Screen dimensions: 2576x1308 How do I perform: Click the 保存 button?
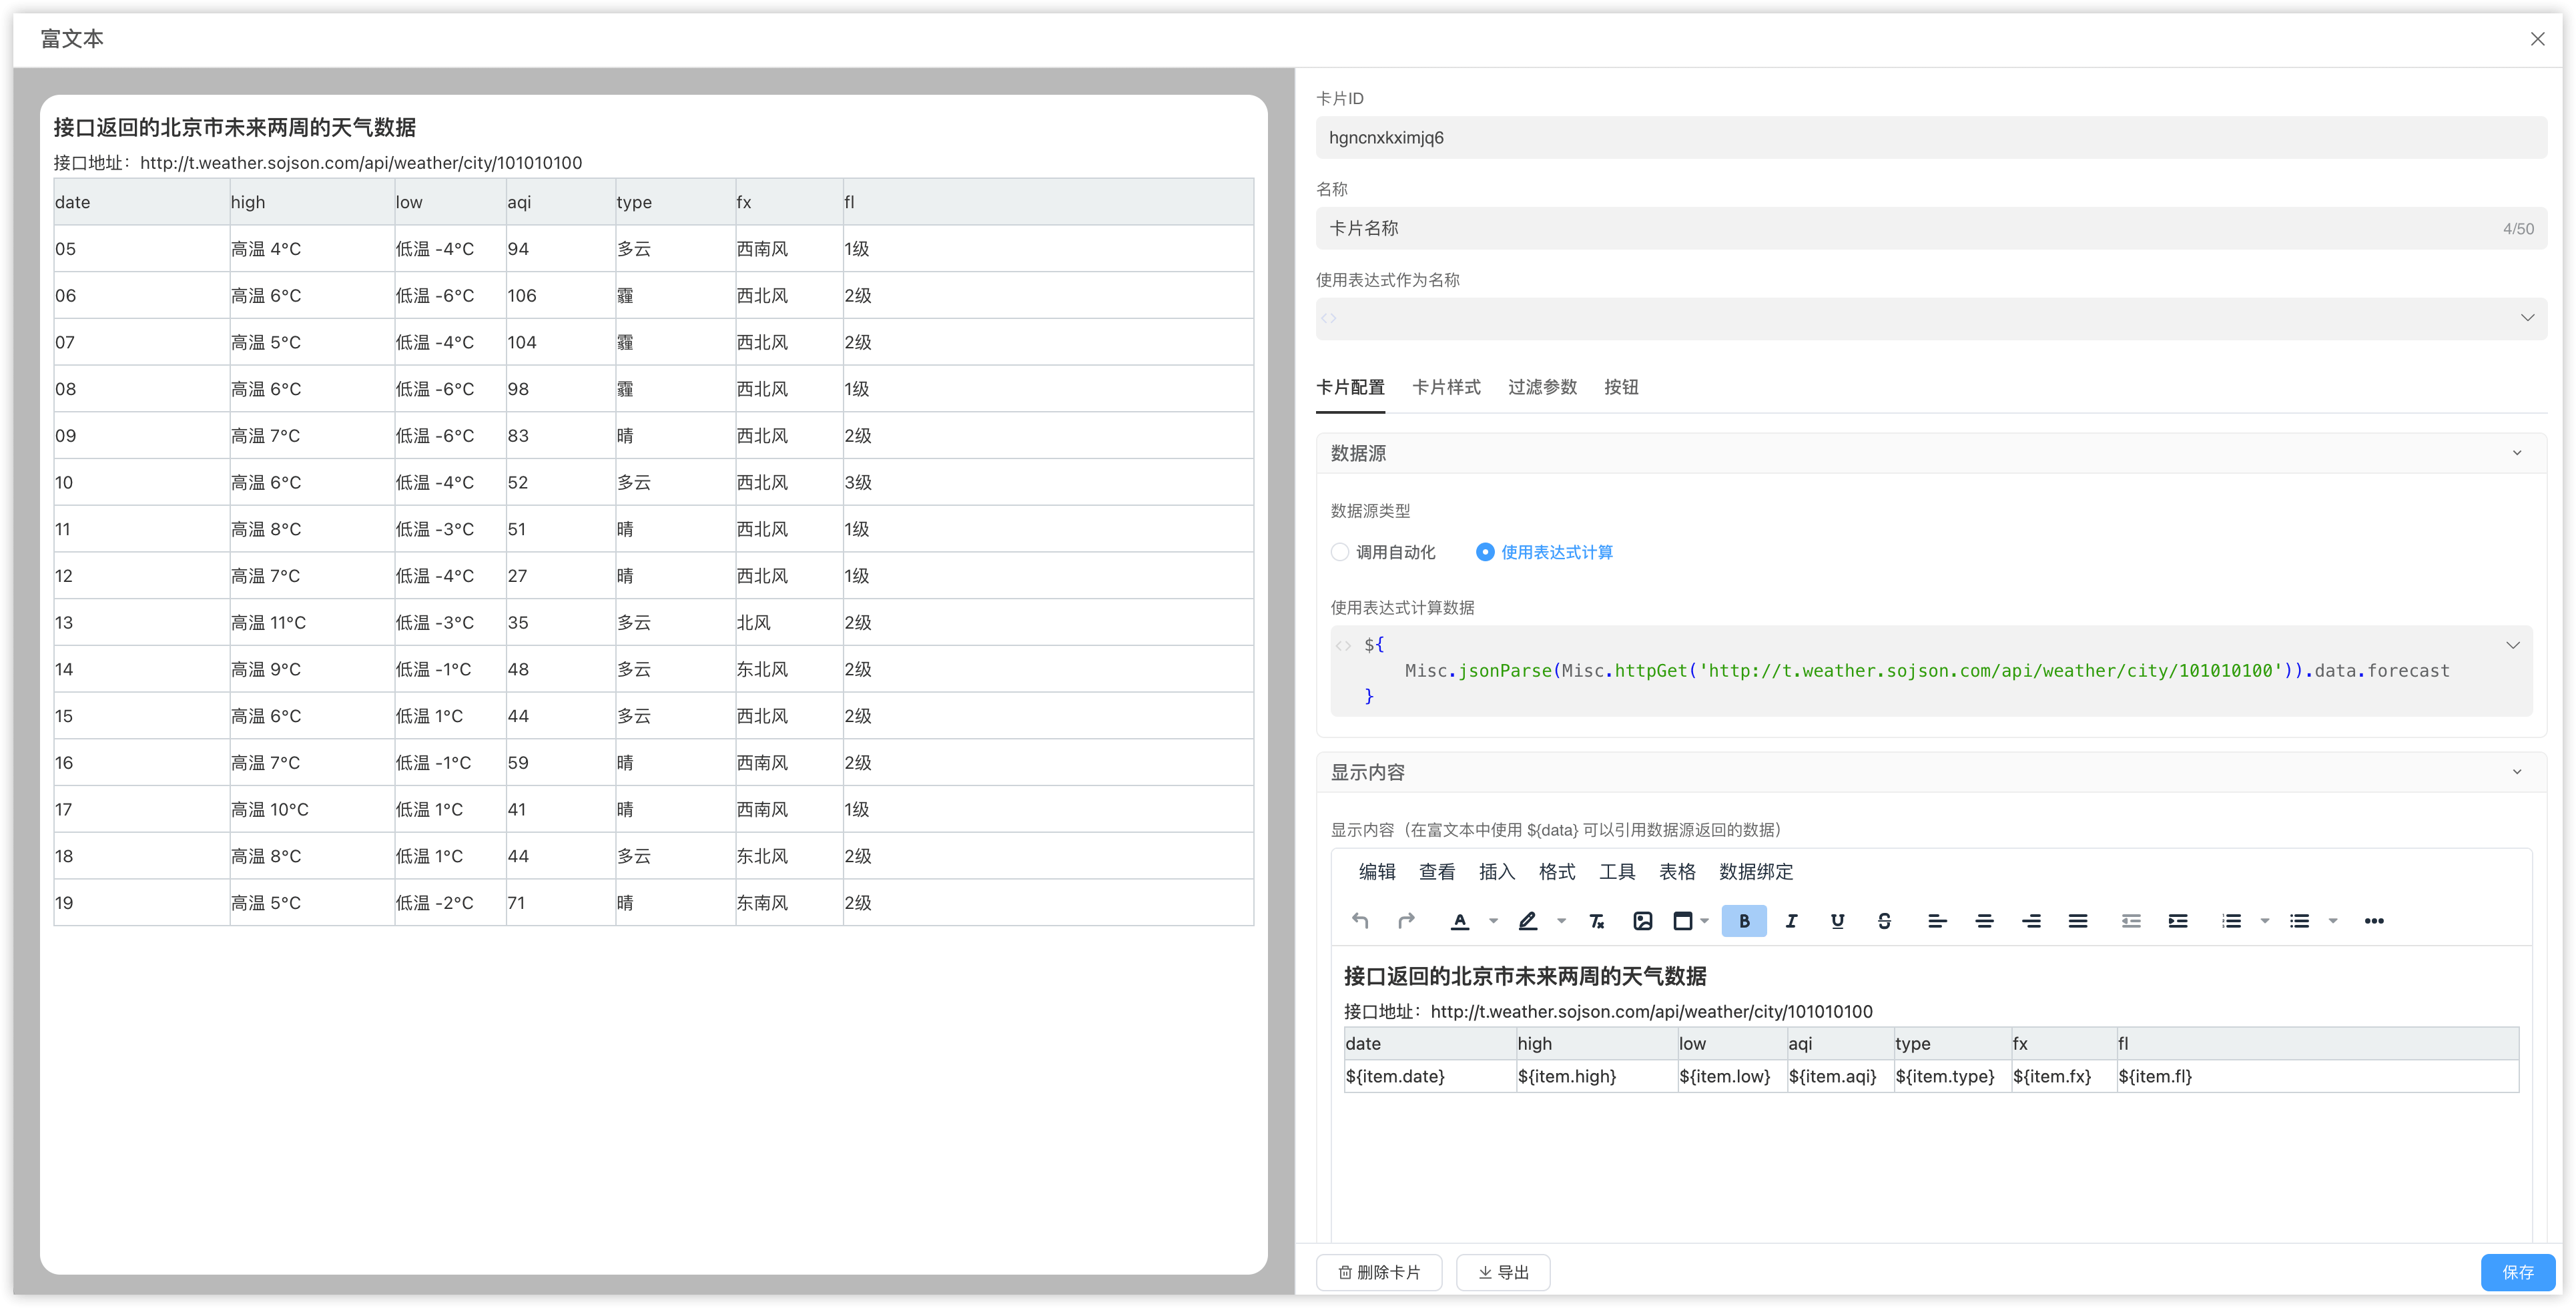pyautogui.click(x=2517, y=1272)
